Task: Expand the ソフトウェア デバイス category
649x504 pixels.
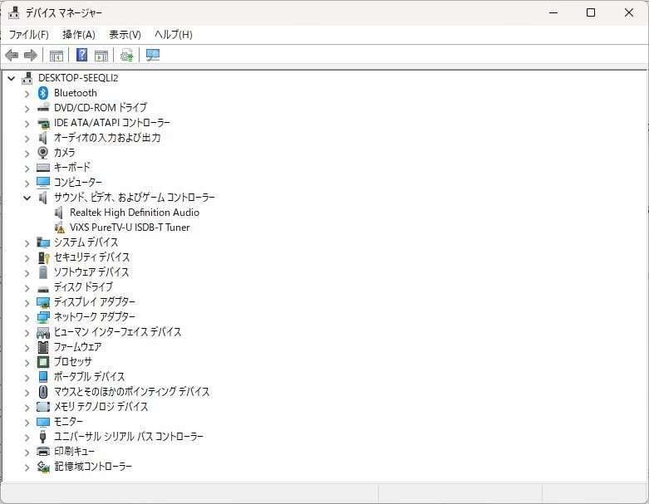Action: coord(27,272)
